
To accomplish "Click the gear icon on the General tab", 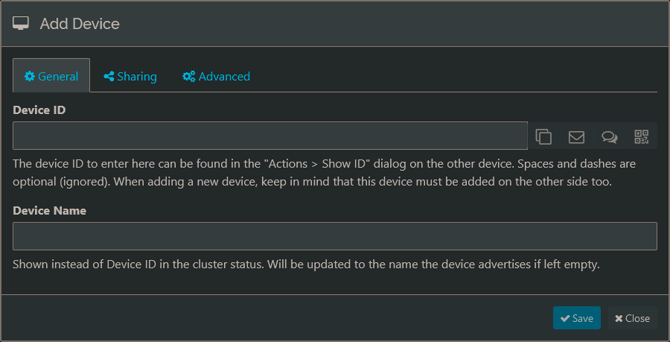I will click(30, 76).
